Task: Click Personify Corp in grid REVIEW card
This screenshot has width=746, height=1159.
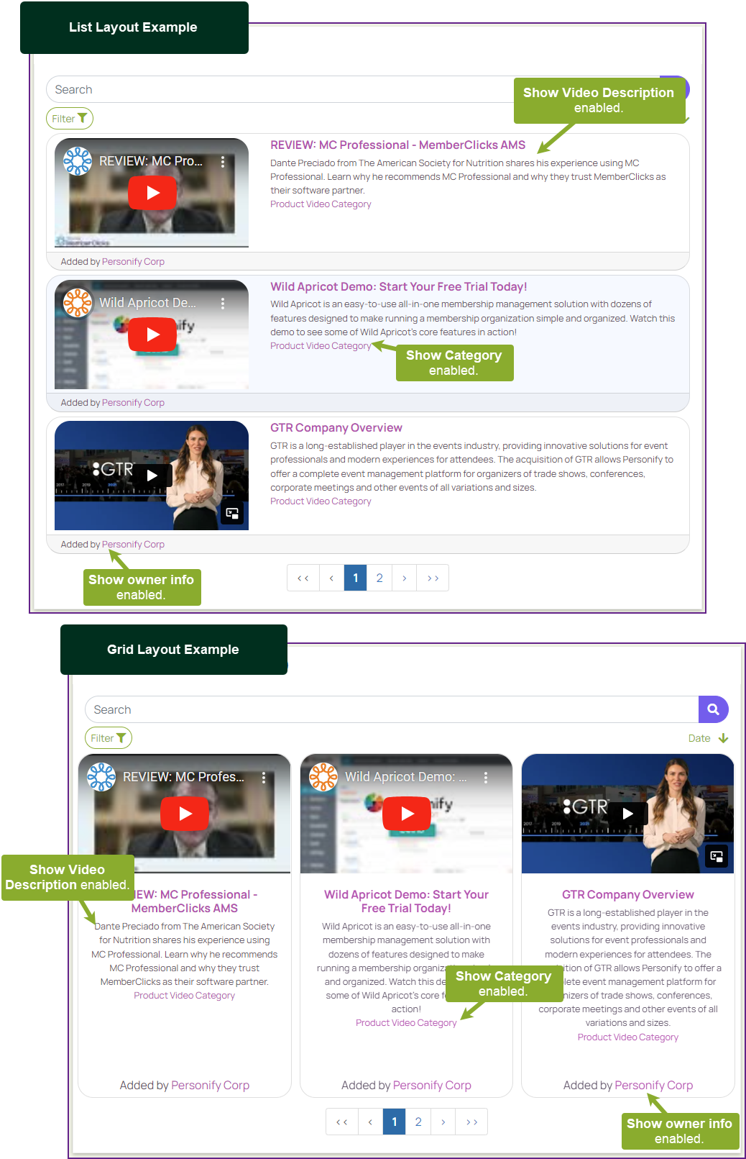Action: [210, 1086]
